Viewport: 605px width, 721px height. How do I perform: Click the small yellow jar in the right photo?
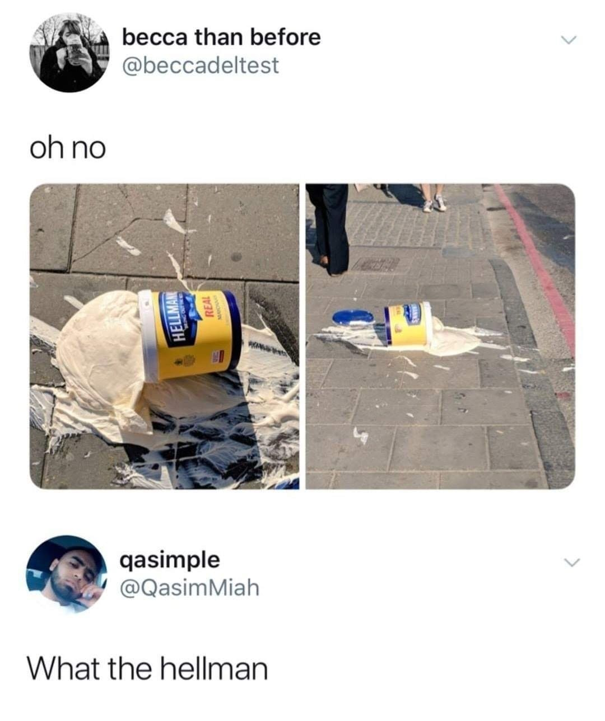tap(409, 325)
